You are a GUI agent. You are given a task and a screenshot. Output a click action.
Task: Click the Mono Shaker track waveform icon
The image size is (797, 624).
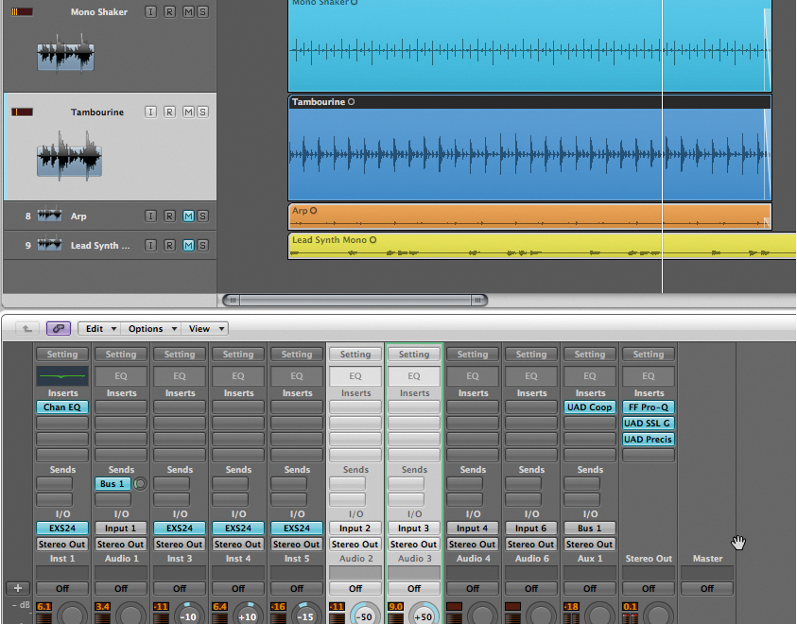(65, 53)
